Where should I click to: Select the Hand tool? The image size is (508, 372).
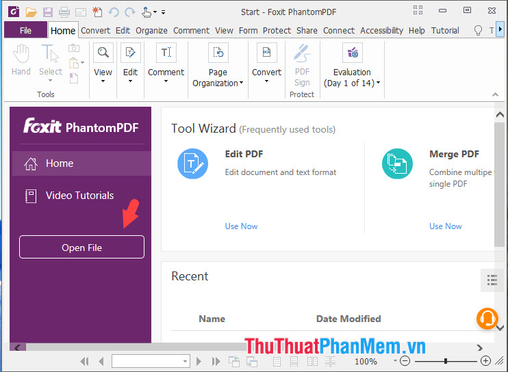[21, 60]
